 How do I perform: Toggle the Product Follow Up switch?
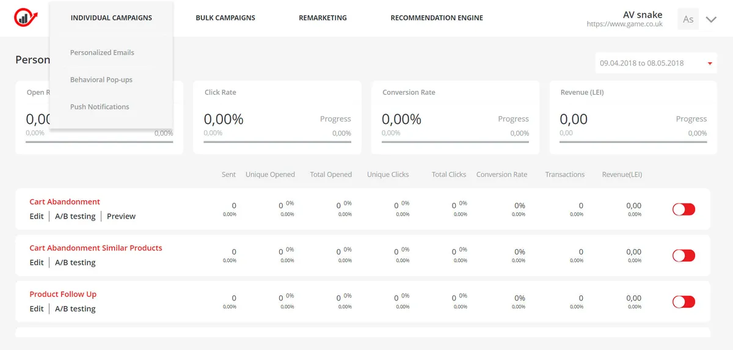tap(684, 302)
